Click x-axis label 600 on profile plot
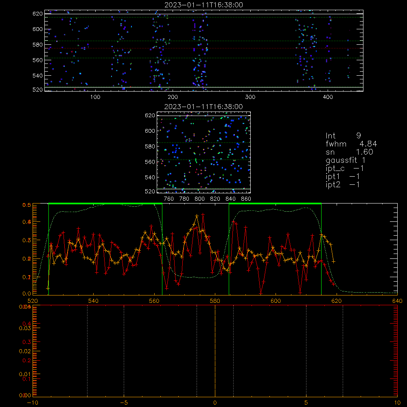The image size is (407, 407). (276, 301)
